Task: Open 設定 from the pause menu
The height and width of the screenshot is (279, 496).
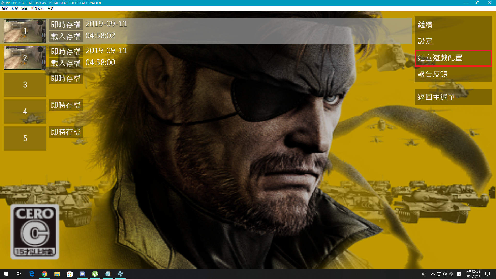Action: click(x=453, y=41)
